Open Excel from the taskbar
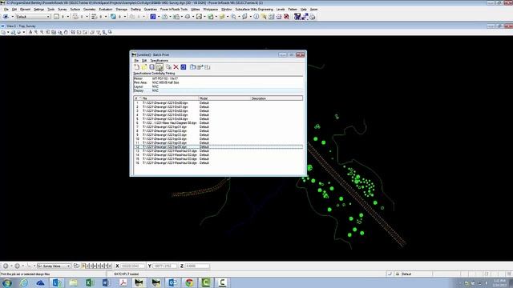The height and width of the screenshot is (288, 513). pos(90,282)
